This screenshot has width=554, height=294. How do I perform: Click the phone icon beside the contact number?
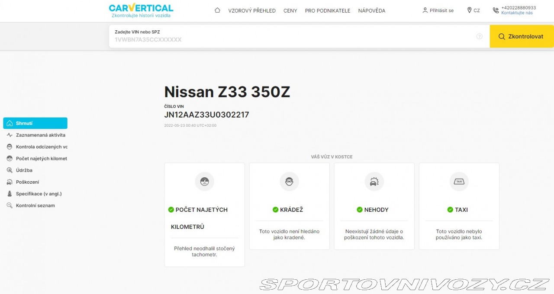[x=496, y=10]
